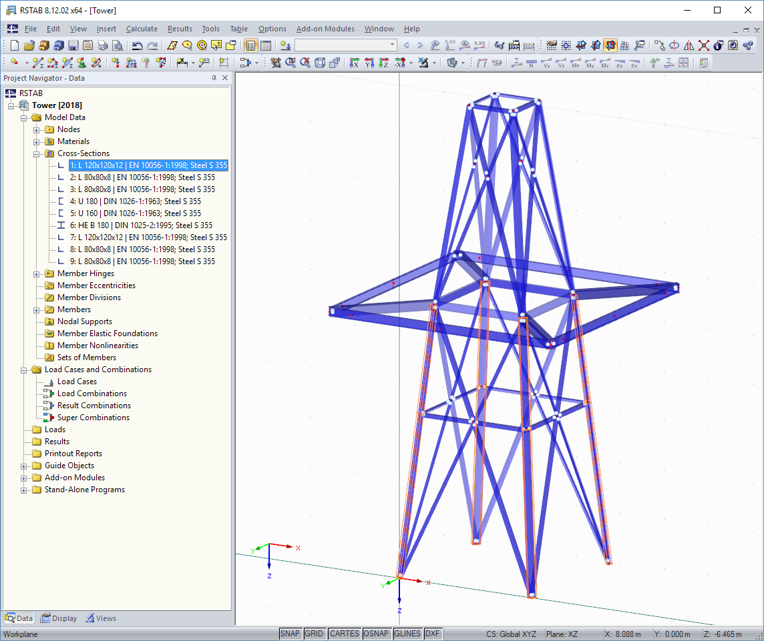Viewport: 764px width, 641px height.
Task: Toggle SNAP mode in the status bar
Action: 290,634
